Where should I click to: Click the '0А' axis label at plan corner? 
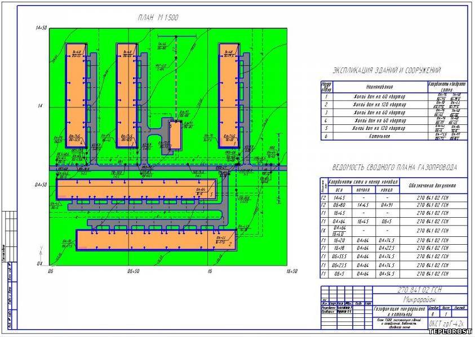[x=39, y=264]
